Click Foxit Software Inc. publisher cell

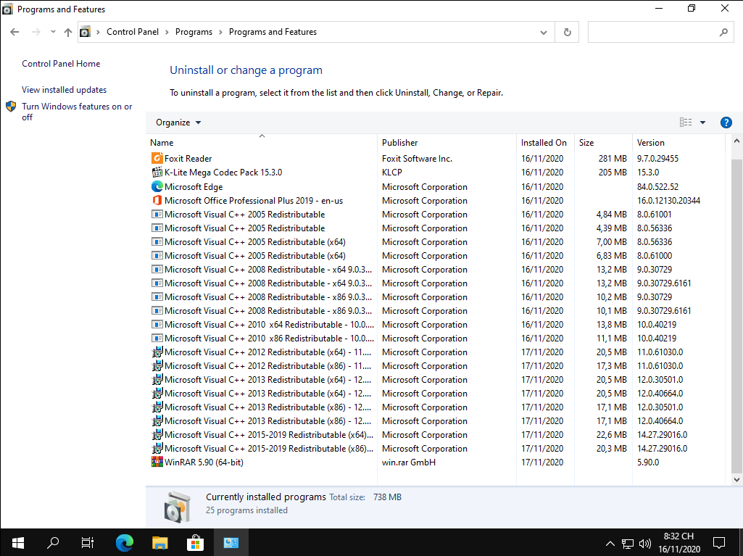[x=417, y=158]
